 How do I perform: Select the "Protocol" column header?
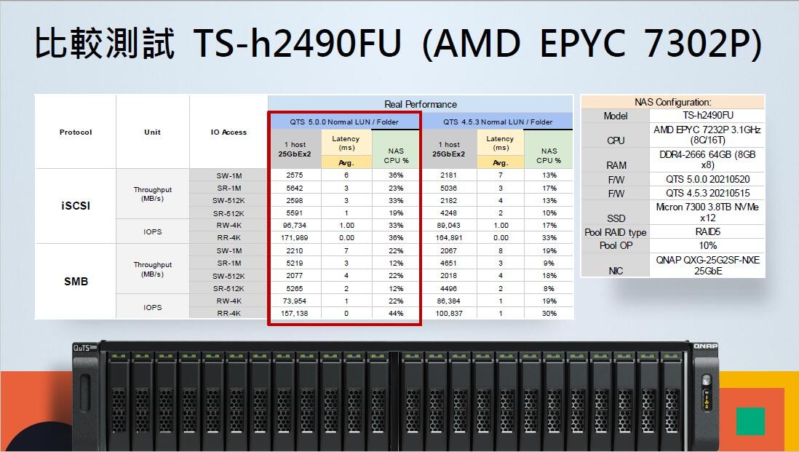tap(76, 132)
